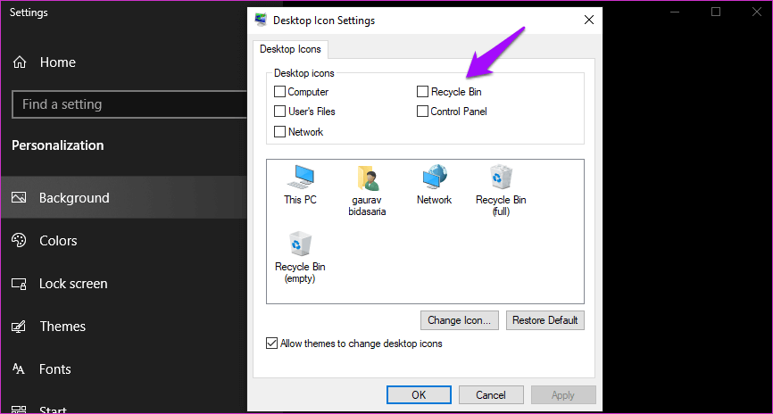The width and height of the screenshot is (773, 414).
Task: Tick the Network desktop icon checkbox
Action: 279,131
